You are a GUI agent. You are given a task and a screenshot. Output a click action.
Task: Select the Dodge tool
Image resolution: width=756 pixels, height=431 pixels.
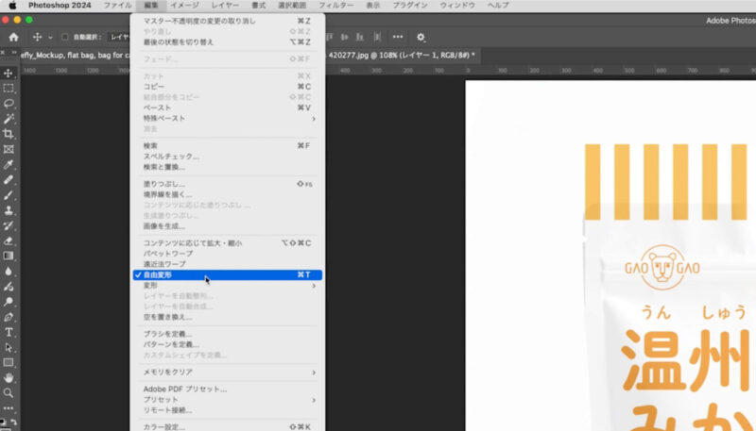click(9, 302)
